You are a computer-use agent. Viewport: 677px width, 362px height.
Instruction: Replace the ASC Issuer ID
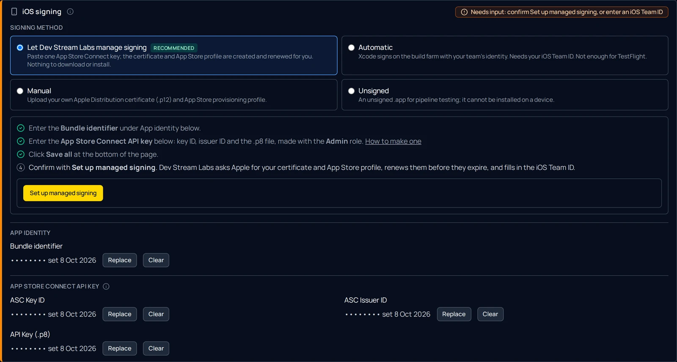tap(454, 314)
